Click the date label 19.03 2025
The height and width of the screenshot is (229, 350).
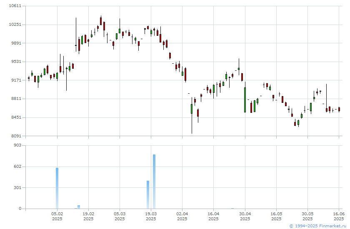coord(151,216)
